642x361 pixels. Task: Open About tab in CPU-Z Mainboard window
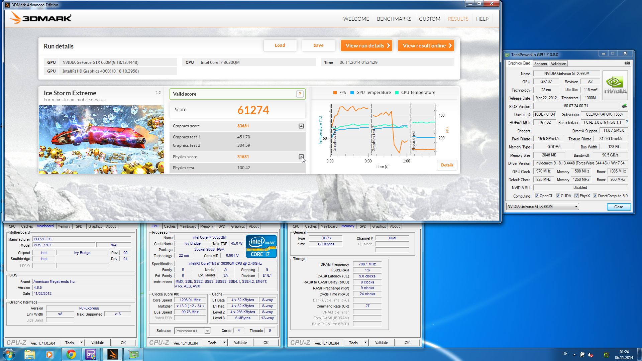[x=111, y=226]
